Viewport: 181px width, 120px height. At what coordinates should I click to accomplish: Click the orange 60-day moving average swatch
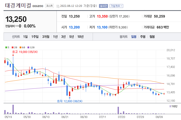(x=21, y=47)
